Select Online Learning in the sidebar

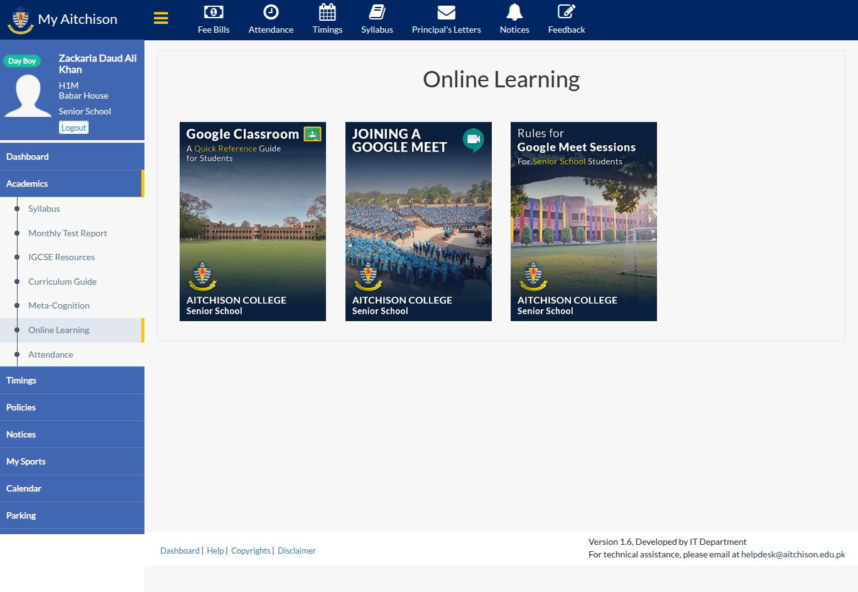[72, 330]
